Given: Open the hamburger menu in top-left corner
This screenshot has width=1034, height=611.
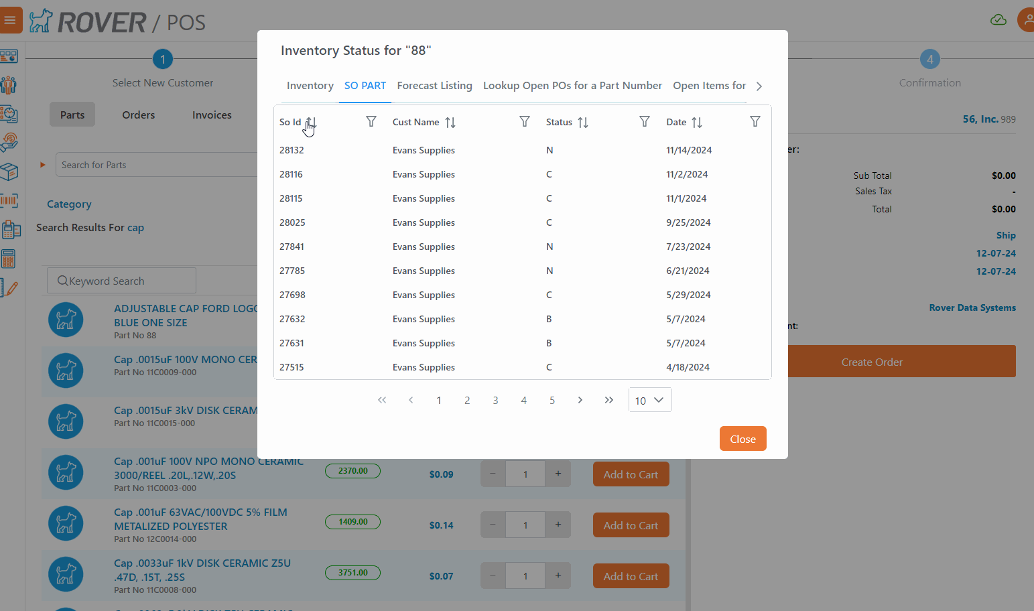Looking at the screenshot, I should click(11, 19).
